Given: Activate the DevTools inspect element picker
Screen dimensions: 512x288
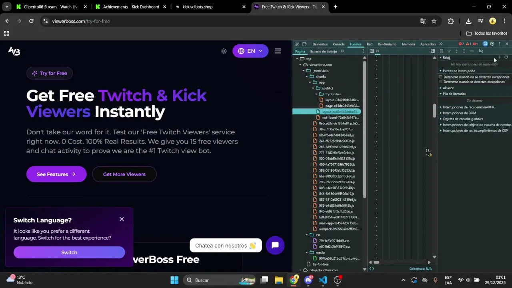Looking at the screenshot, I should [297, 44].
